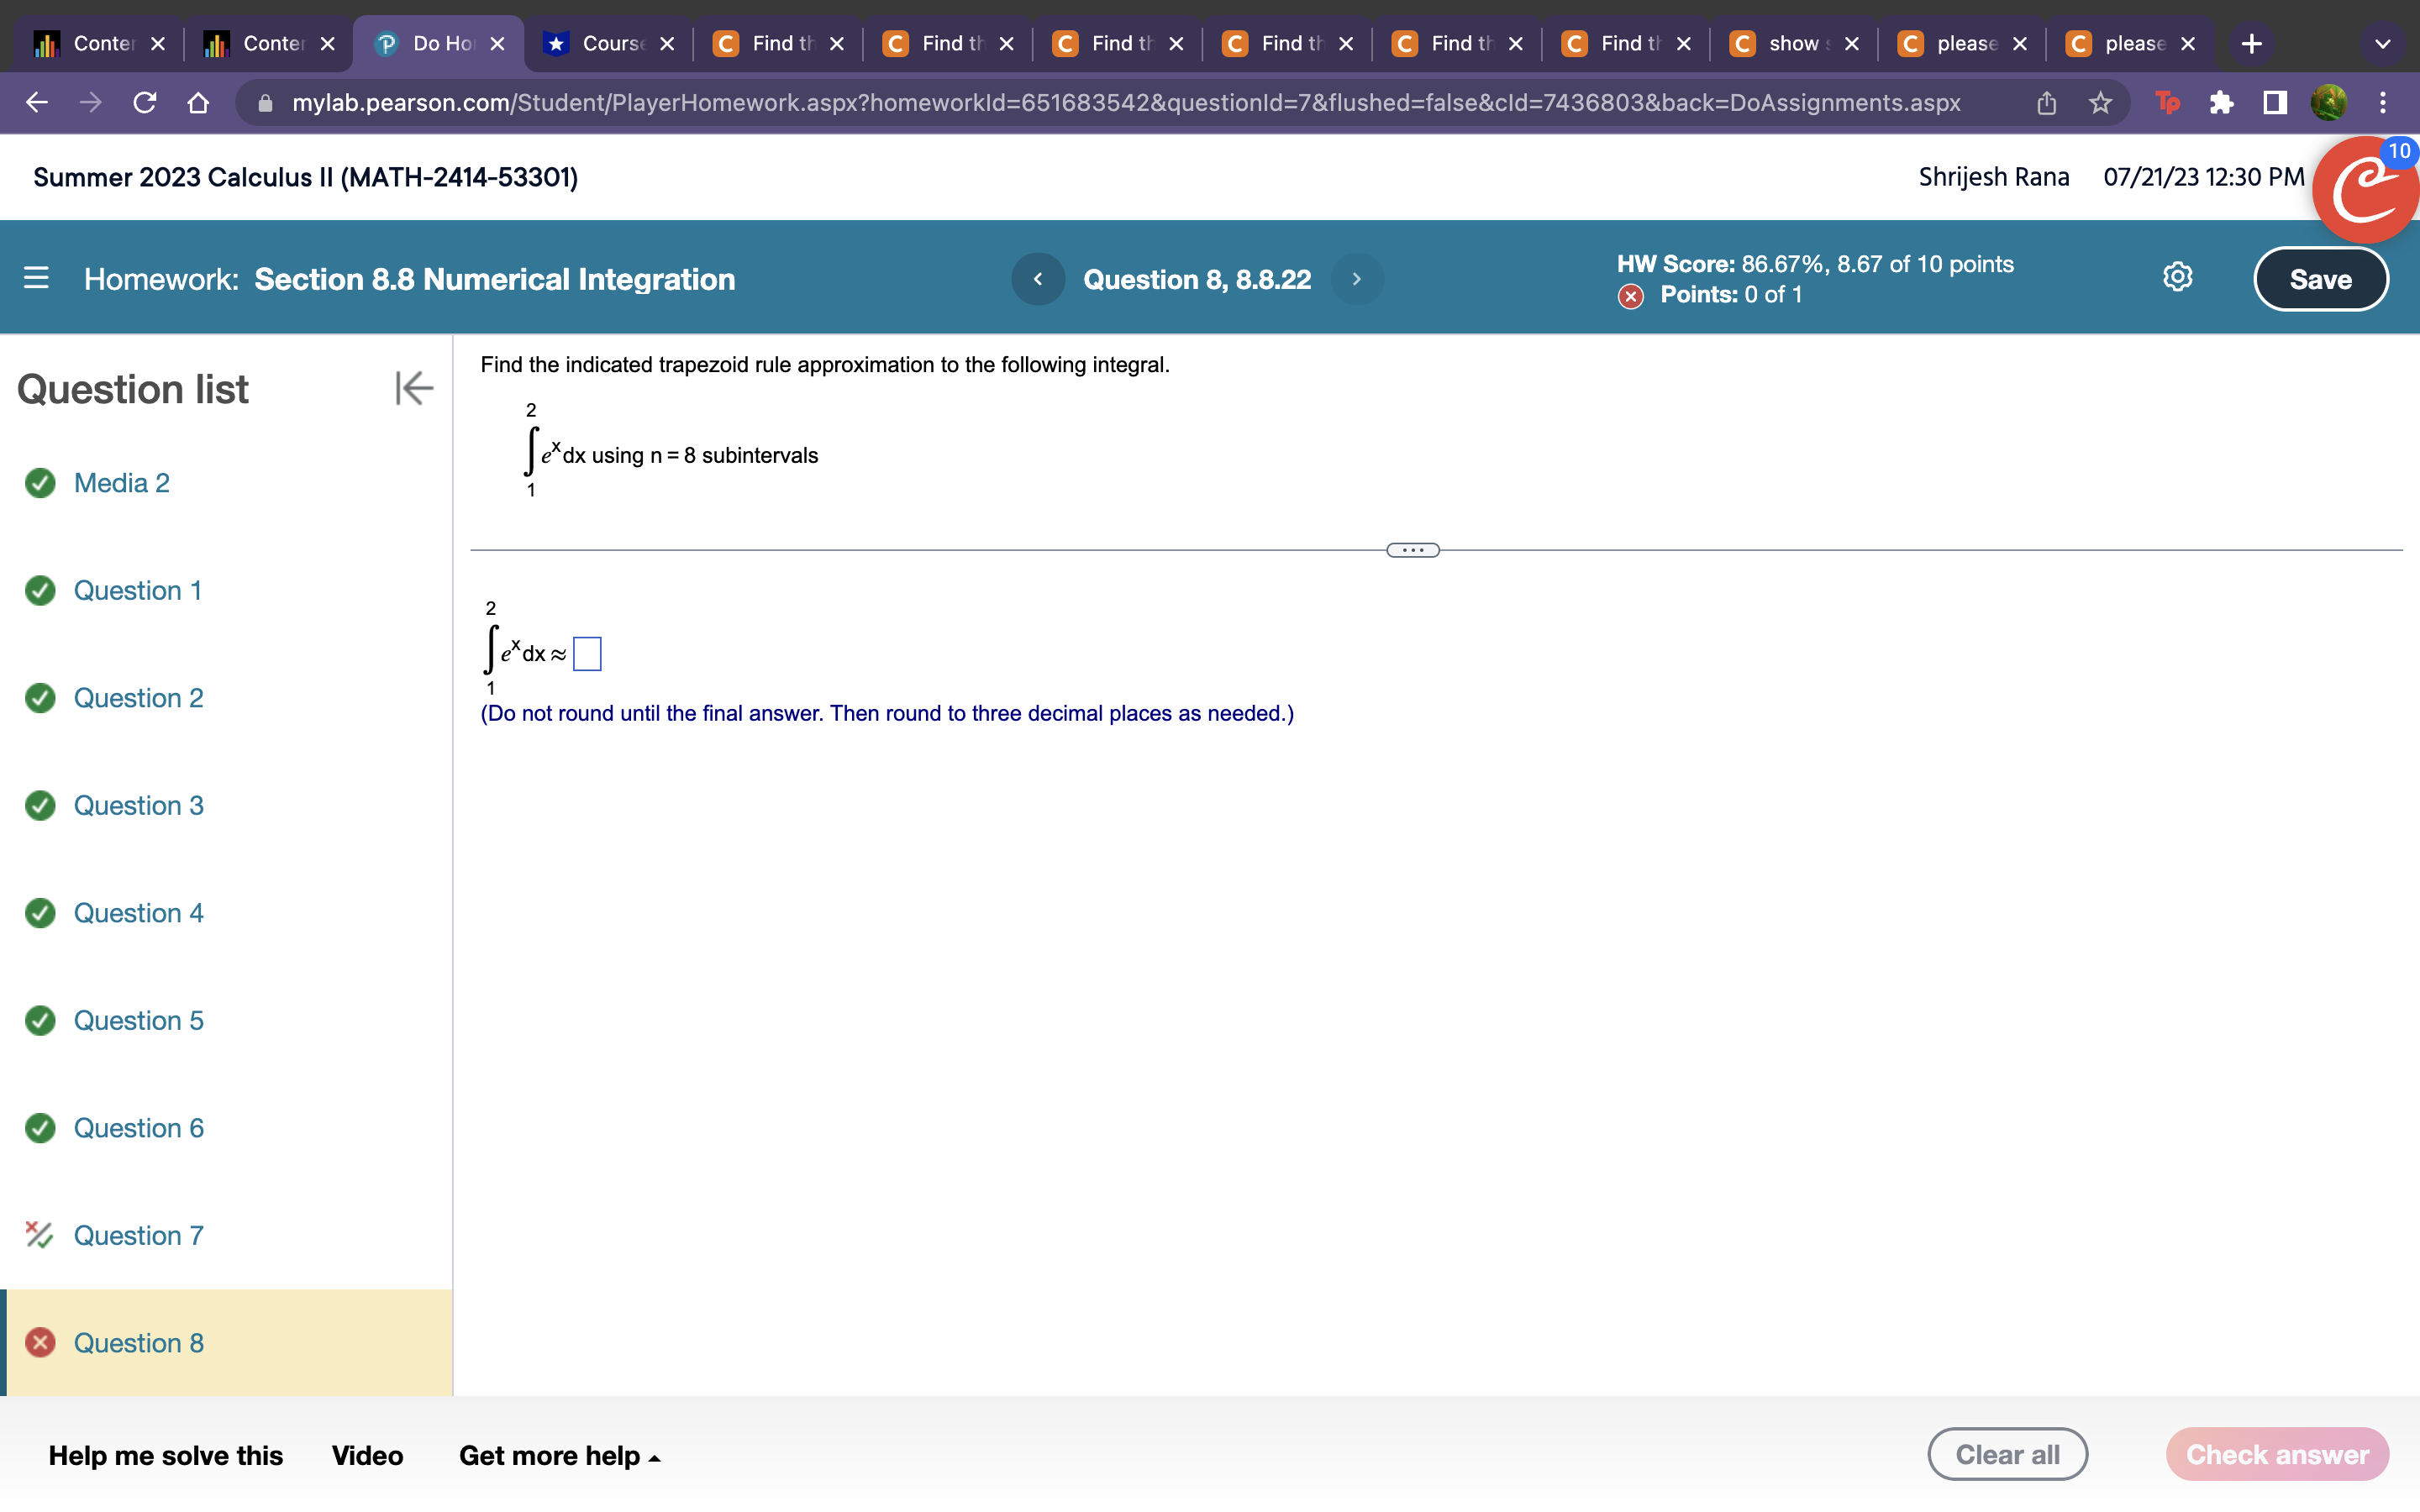Click the empty answer input box

pos(588,653)
